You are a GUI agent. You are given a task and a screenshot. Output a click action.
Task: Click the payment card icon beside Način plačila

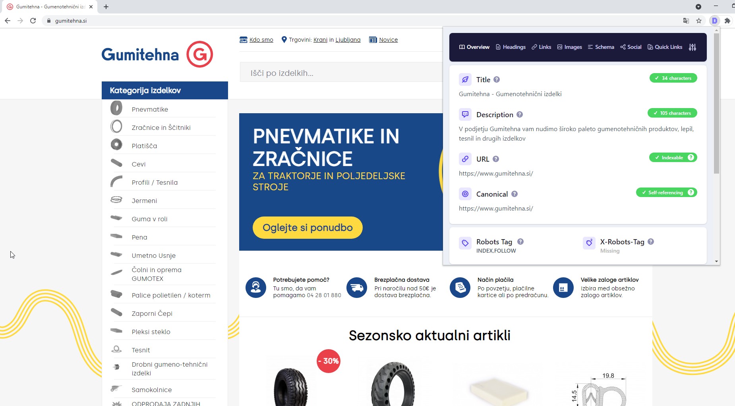tap(460, 287)
